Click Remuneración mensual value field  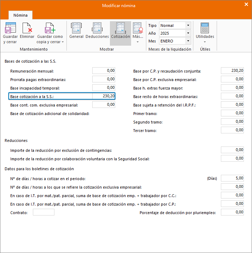click(x=104, y=71)
